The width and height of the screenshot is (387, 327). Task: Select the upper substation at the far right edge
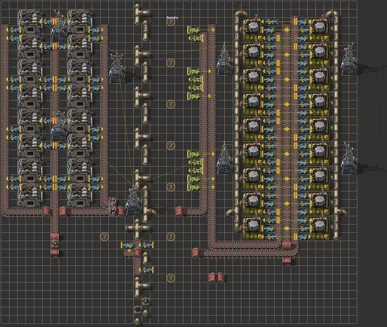[x=349, y=60]
